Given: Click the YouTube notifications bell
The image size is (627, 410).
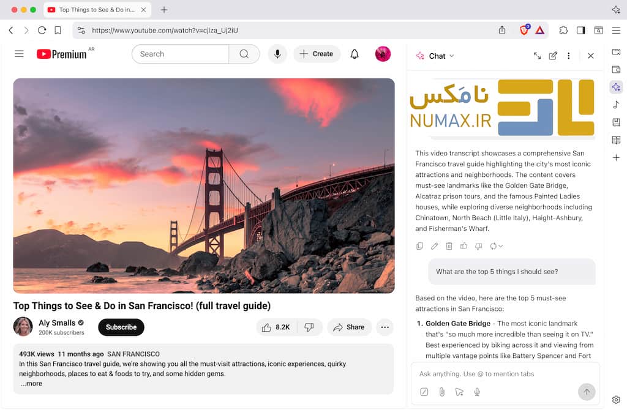Looking at the screenshot, I should click(x=355, y=54).
